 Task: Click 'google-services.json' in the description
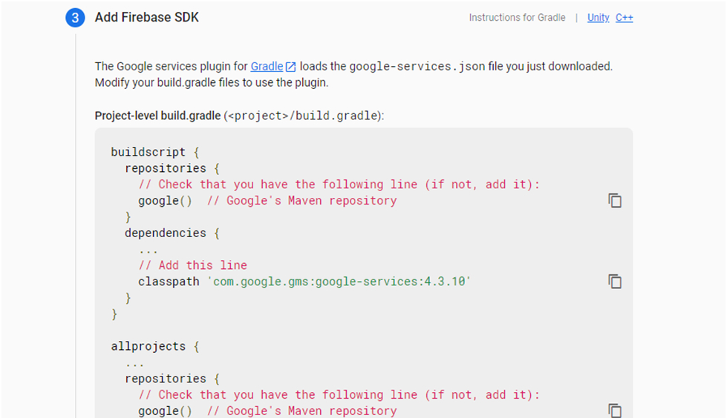click(417, 66)
